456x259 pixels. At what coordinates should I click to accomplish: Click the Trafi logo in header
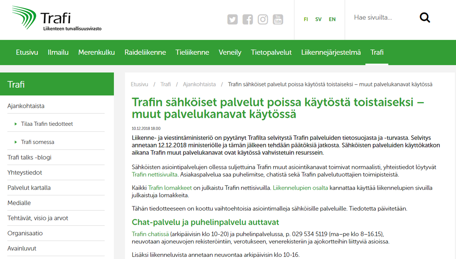pyautogui.click(x=57, y=18)
